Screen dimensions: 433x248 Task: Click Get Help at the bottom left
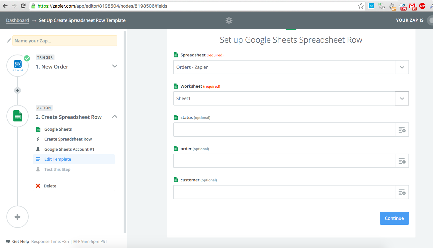[21, 241]
